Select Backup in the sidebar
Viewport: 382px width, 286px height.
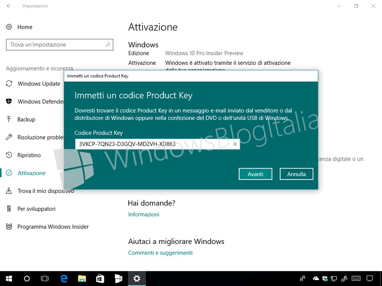(26, 120)
